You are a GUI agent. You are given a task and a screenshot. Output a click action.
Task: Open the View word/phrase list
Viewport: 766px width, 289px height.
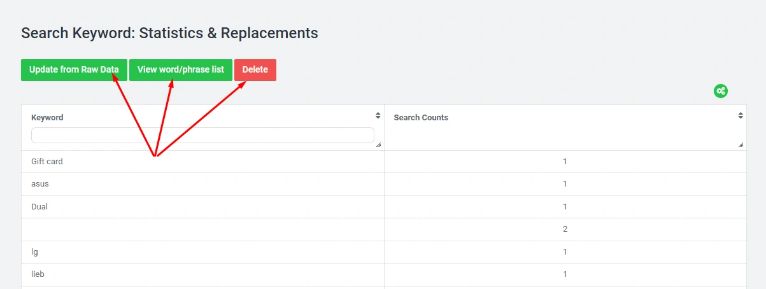tap(181, 70)
